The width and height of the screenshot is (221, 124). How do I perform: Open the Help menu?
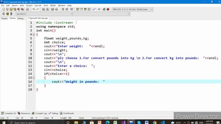click(x=69, y=6)
